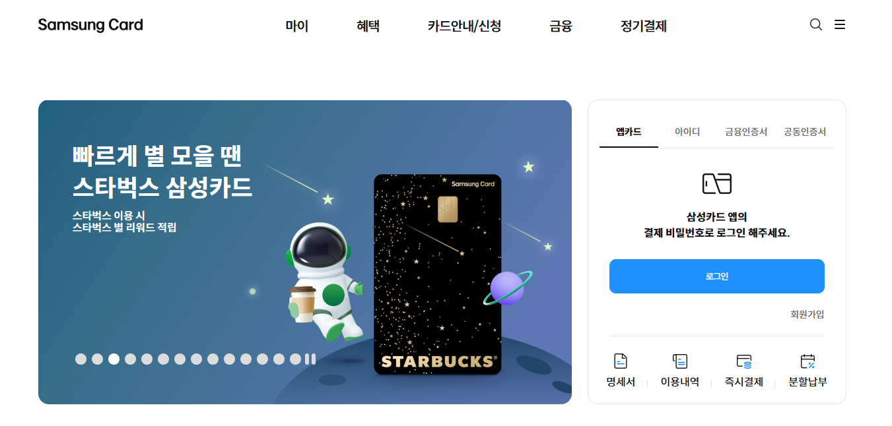Expand the 정기결제 recurring payment menu
The image size is (892, 426).
[644, 26]
